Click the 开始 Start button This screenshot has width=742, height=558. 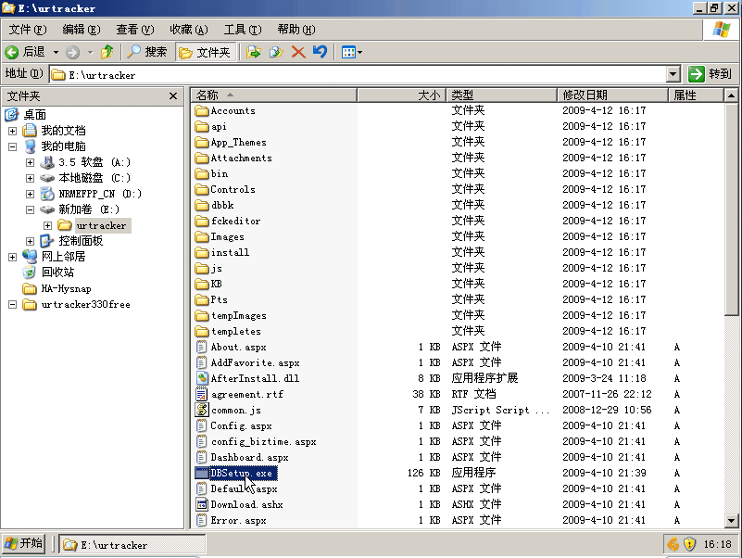coord(24,544)
